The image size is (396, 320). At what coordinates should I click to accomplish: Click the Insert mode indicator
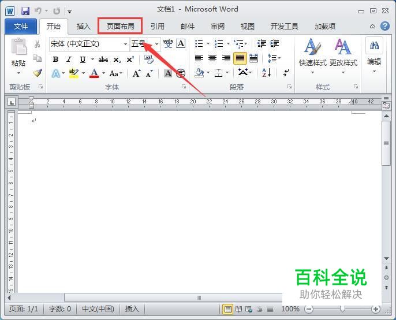coord(132,309)
